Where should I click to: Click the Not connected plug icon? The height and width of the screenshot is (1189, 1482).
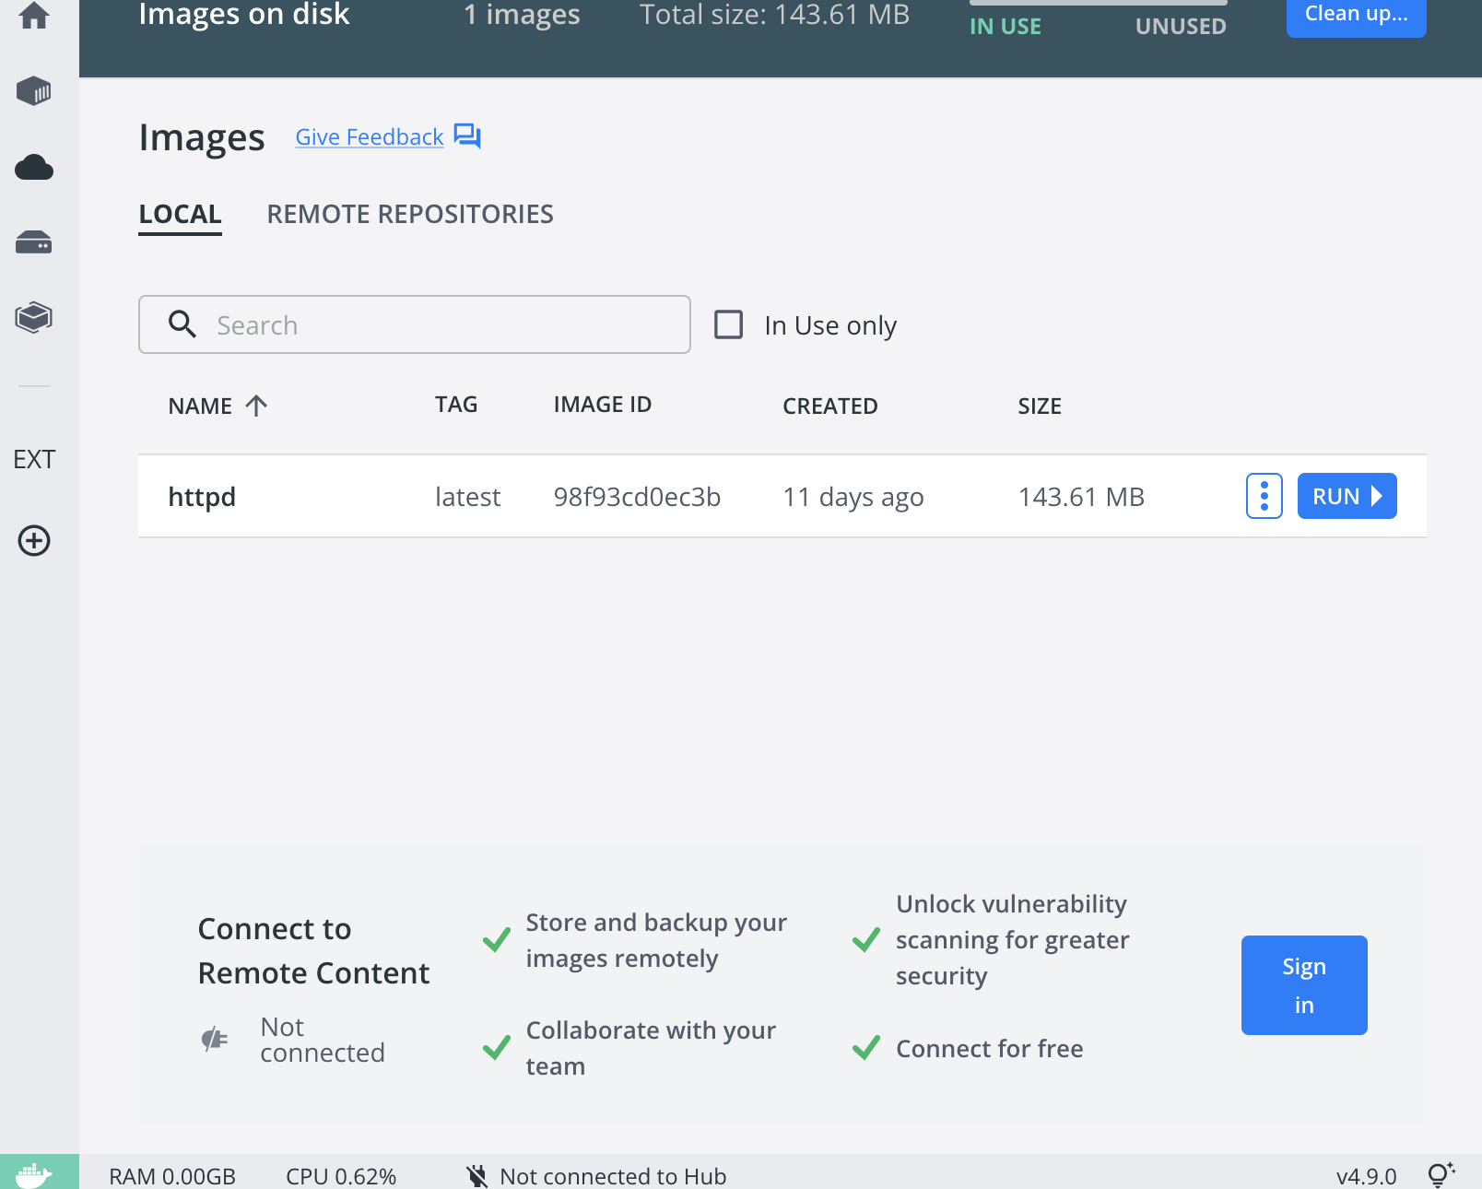point(215,1040)
